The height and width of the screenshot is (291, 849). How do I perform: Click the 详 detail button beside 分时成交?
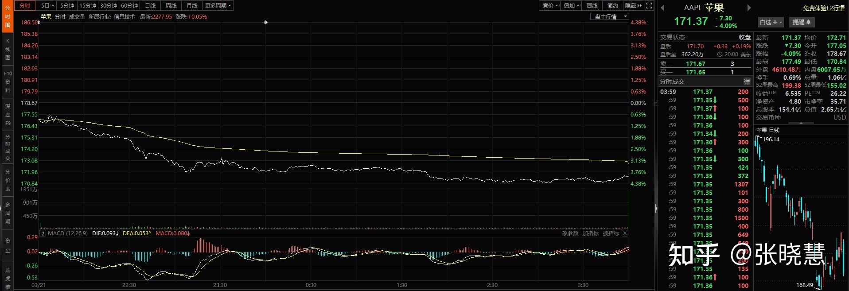coord(747,81)
